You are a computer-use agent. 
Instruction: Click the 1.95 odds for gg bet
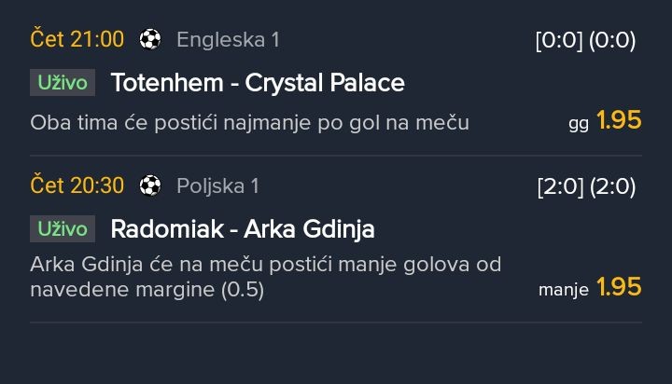[619, 120]
